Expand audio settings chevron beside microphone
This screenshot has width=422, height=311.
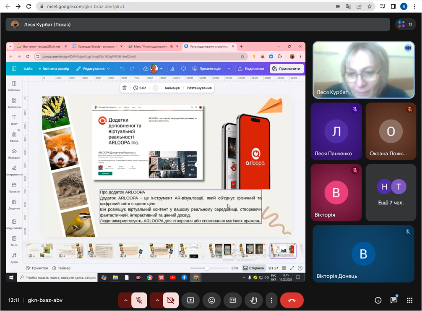(x=125, y=301)
